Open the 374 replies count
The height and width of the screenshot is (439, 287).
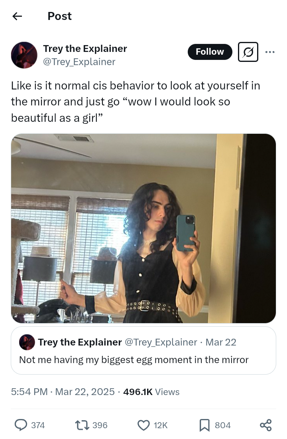point(38,425)
